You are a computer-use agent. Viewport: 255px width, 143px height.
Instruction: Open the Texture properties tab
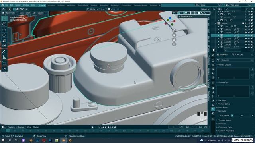(213, 119)
